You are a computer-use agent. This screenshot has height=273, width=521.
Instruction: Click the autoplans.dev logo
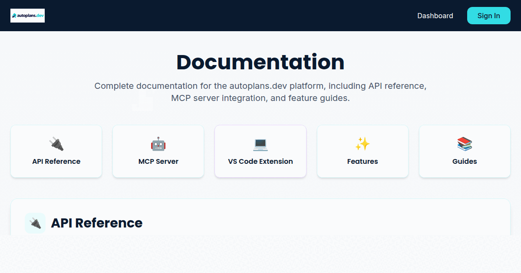point(27,16)
